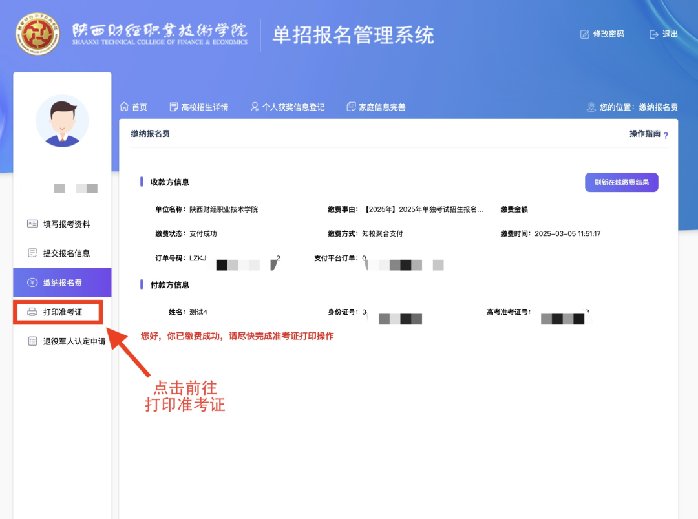Click the home icon beside 首页
Image resolution: width=698 pixels, height=519 pixels.
pyautogui.click(x=125, y=107)
